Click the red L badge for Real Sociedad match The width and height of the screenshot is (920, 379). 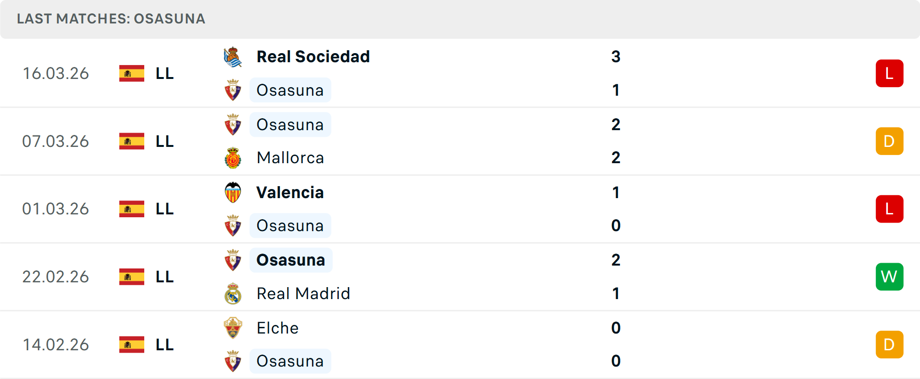click(889, 73)
